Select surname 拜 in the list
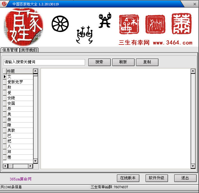 (x=20, y=152)
